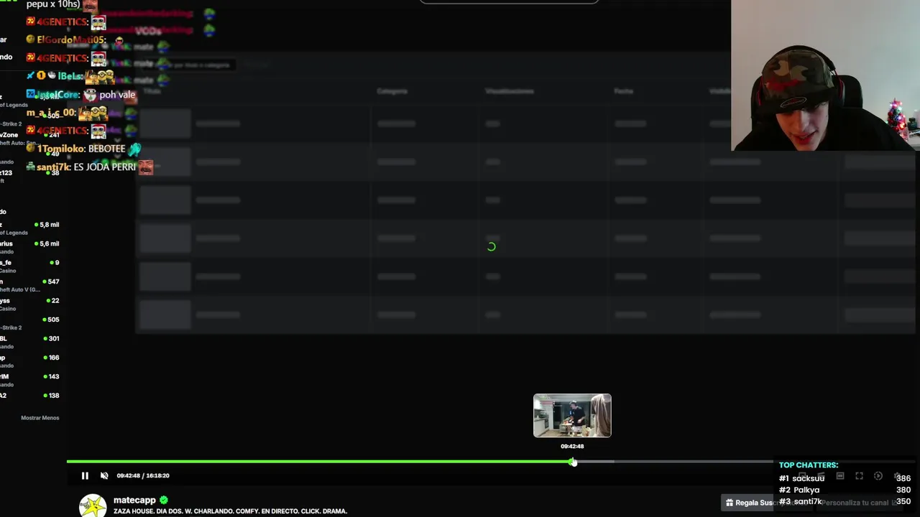The image size is (920, 517).
Task: Open sidebar channel with 9 viewers
Action: pos(30,266)
